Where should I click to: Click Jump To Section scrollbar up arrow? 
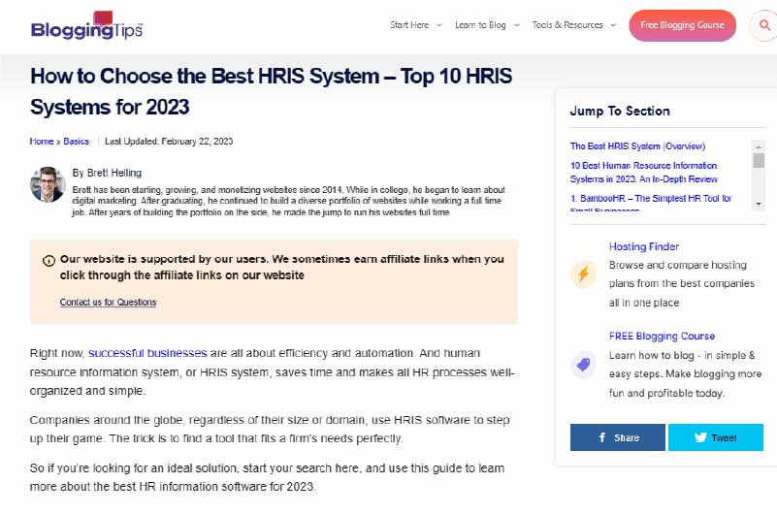pyautogui.click(x=759, y=146)
